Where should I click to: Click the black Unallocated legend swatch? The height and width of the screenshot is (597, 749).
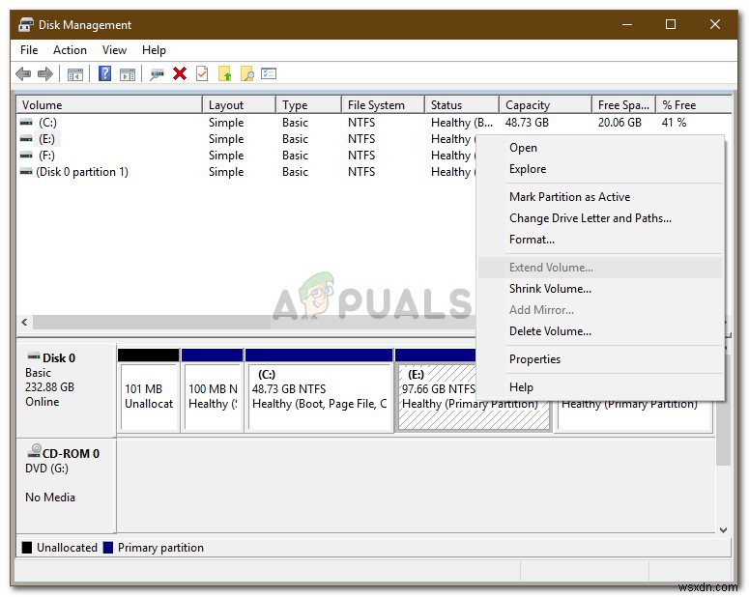click(27, 548)
